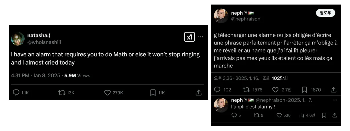Like neph's tweet with 2.7만 likes

[x=275, y=90]
